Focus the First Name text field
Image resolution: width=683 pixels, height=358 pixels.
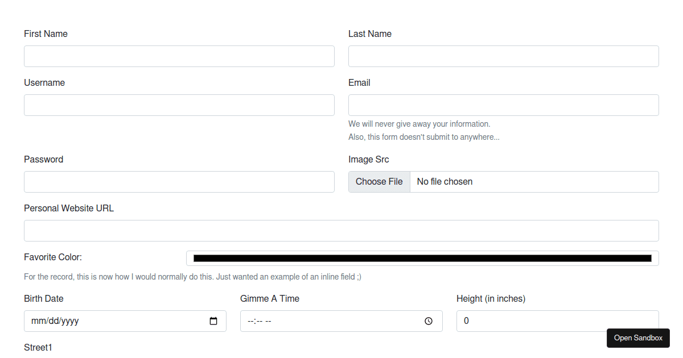coord(179,56)
